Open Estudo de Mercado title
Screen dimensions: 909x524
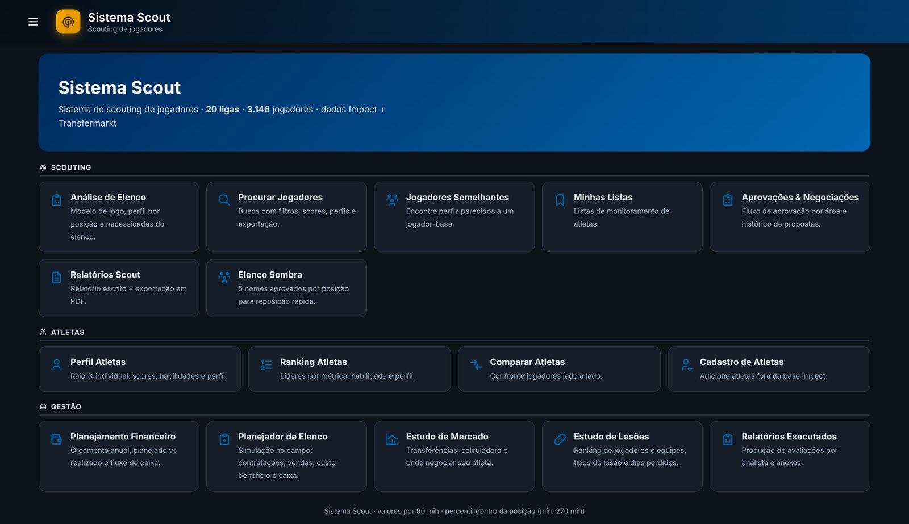click(x=447, y=436)
